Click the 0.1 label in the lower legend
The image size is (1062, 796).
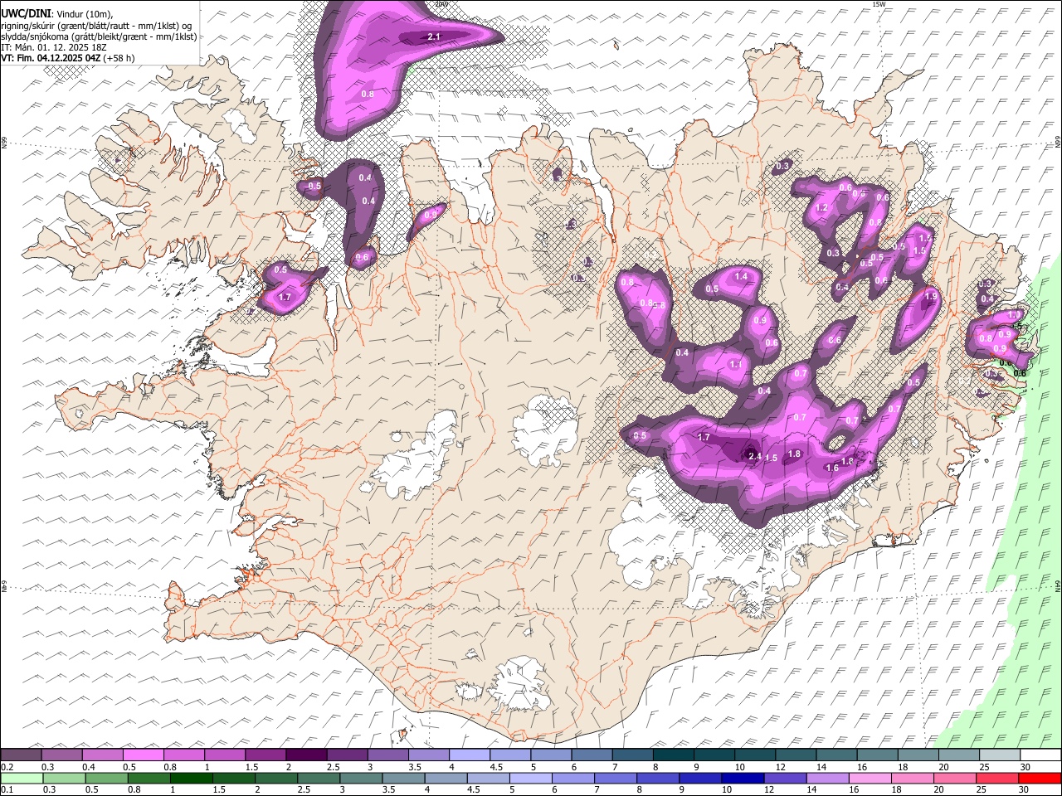point(7,790)
